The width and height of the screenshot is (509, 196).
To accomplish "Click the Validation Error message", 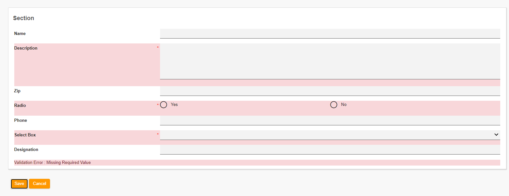I will point(53,163).
